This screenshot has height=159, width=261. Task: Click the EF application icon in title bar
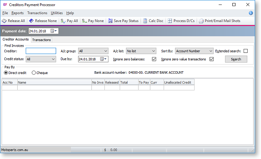5,5
